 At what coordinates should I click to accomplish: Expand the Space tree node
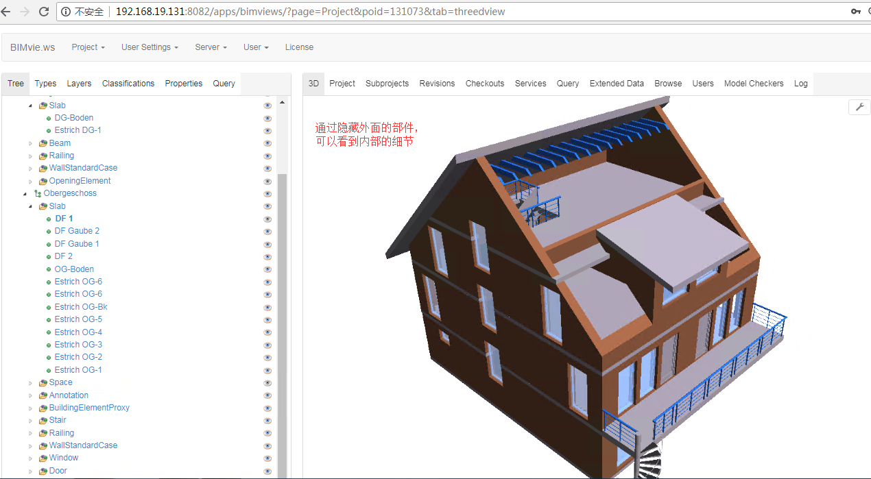pyautogui.click(x=30, y=382)
